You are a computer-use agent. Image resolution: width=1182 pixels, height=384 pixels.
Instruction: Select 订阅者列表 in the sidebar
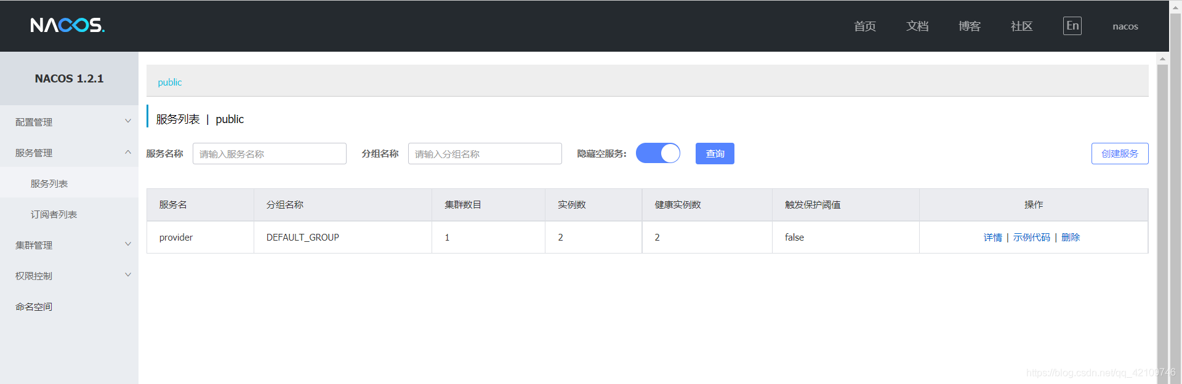tap(69, 214)
